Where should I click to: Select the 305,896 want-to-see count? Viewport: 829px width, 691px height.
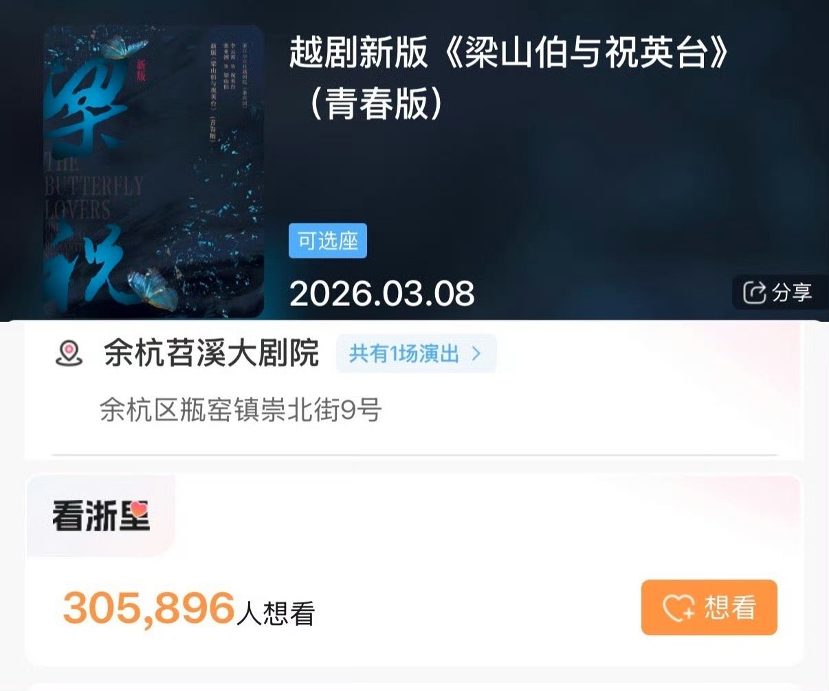(149, 608)
